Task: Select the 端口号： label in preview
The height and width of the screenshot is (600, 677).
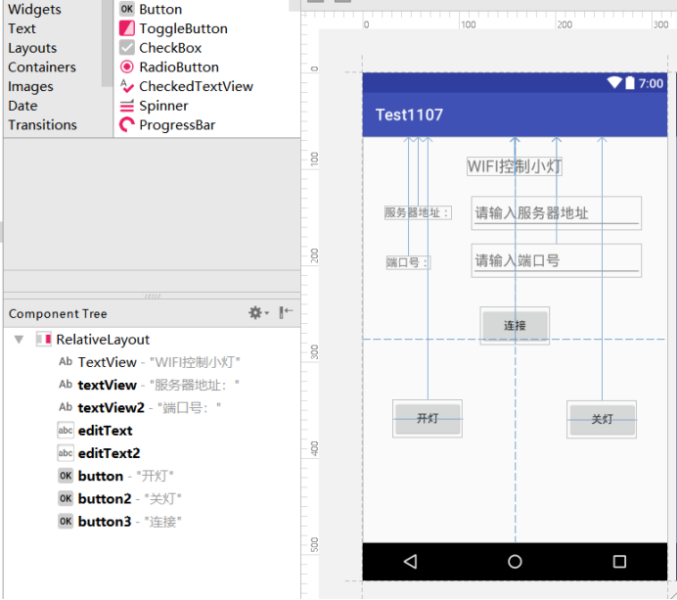Action: point(408,262)
